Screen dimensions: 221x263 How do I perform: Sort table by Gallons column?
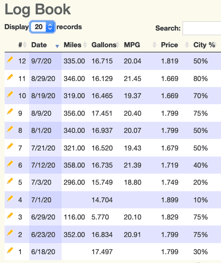point(105,45)
